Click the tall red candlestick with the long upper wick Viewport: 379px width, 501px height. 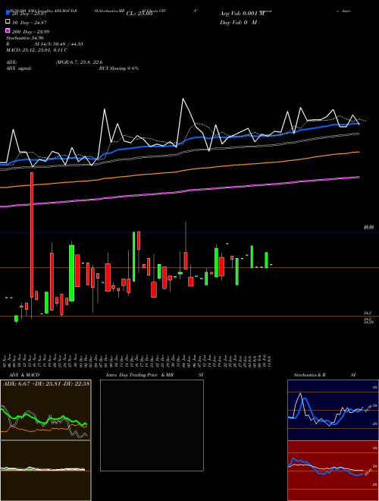[x=32, y=235]
